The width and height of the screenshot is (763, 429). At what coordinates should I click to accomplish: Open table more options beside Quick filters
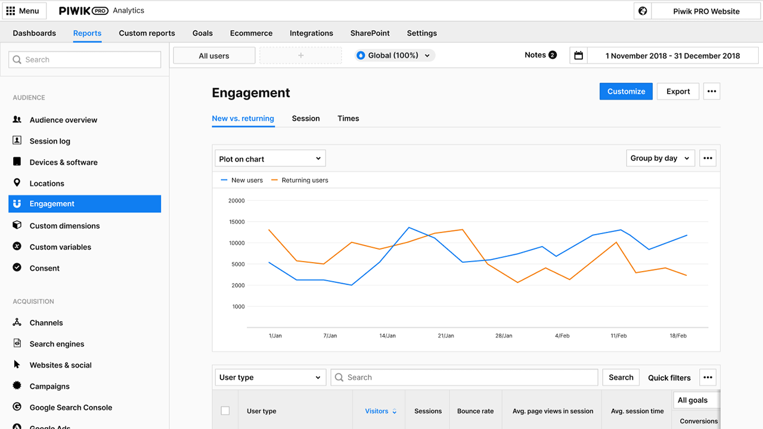coord(708,377)
